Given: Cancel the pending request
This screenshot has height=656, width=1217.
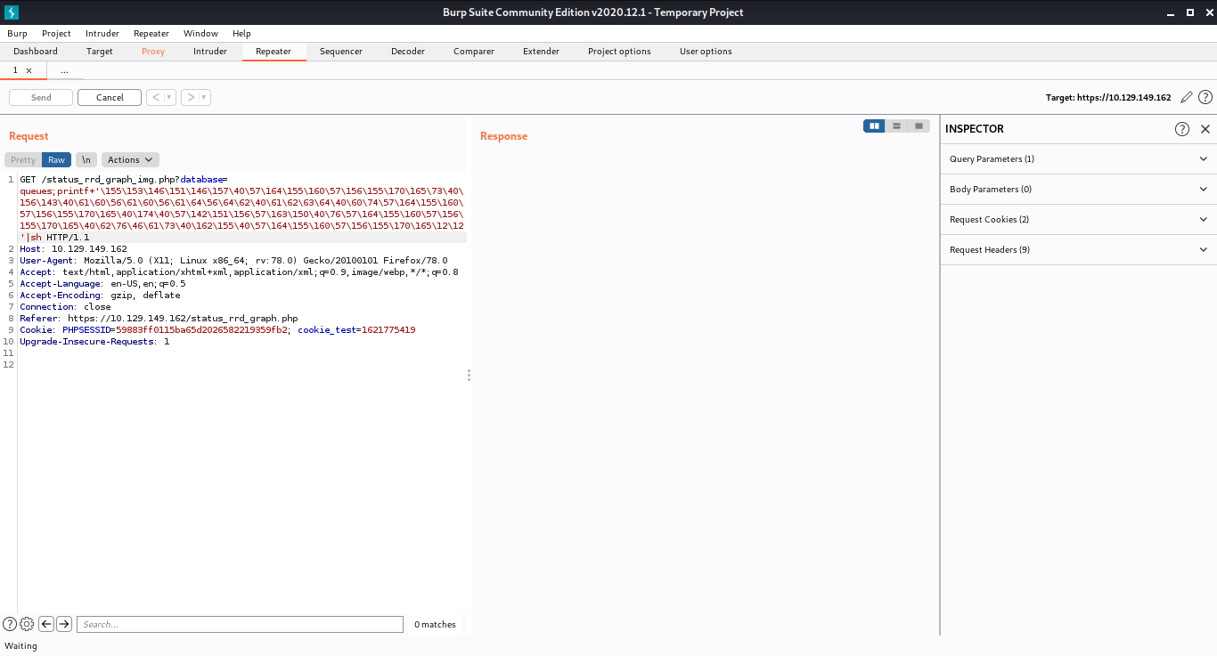Looking at the screenshot, I should coord(110,97).
